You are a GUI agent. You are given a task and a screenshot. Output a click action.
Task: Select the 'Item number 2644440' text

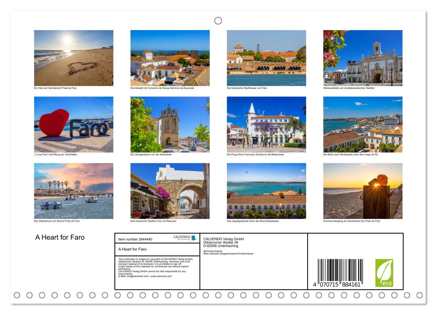coord(135,239)
